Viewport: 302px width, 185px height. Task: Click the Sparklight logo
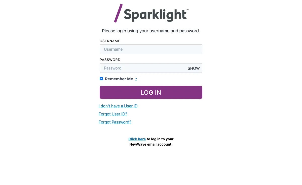[151, 13]
